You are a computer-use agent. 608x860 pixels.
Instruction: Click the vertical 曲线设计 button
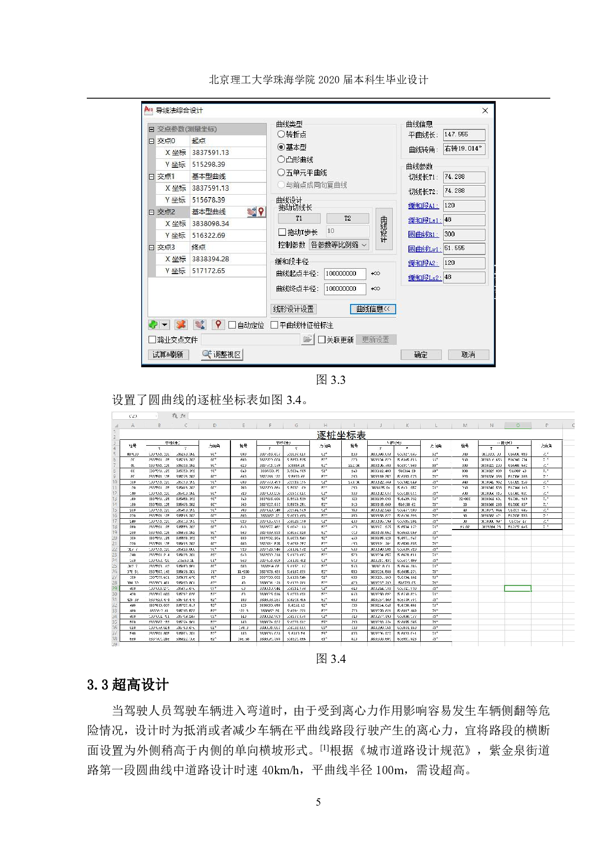383,229
